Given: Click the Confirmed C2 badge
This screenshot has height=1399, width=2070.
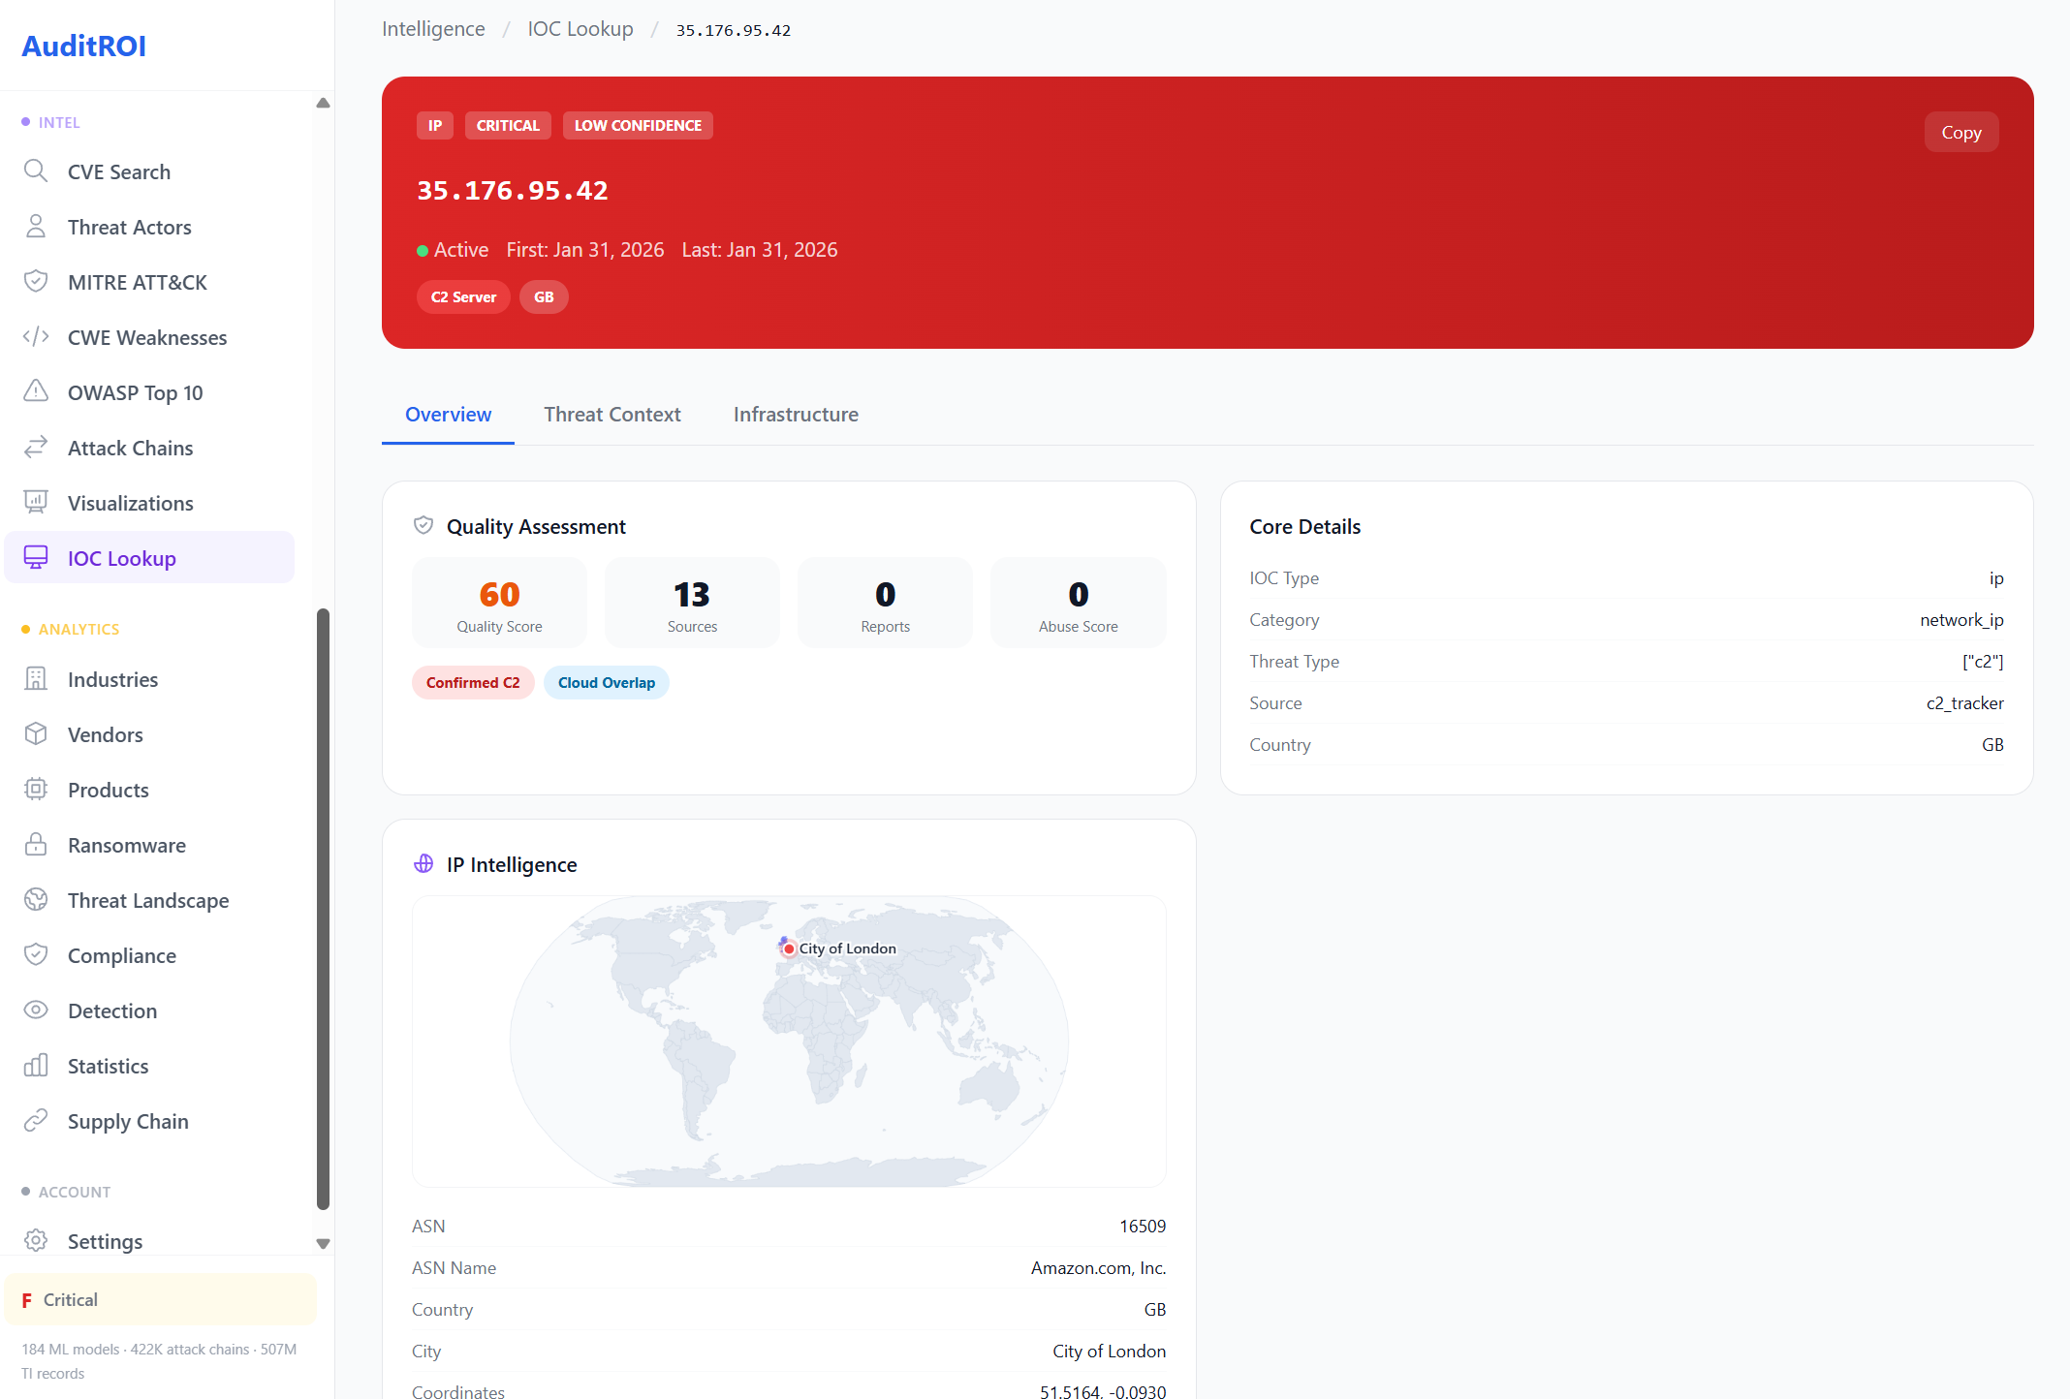Looking at the screenshot, I should click(x=473, y=682).
